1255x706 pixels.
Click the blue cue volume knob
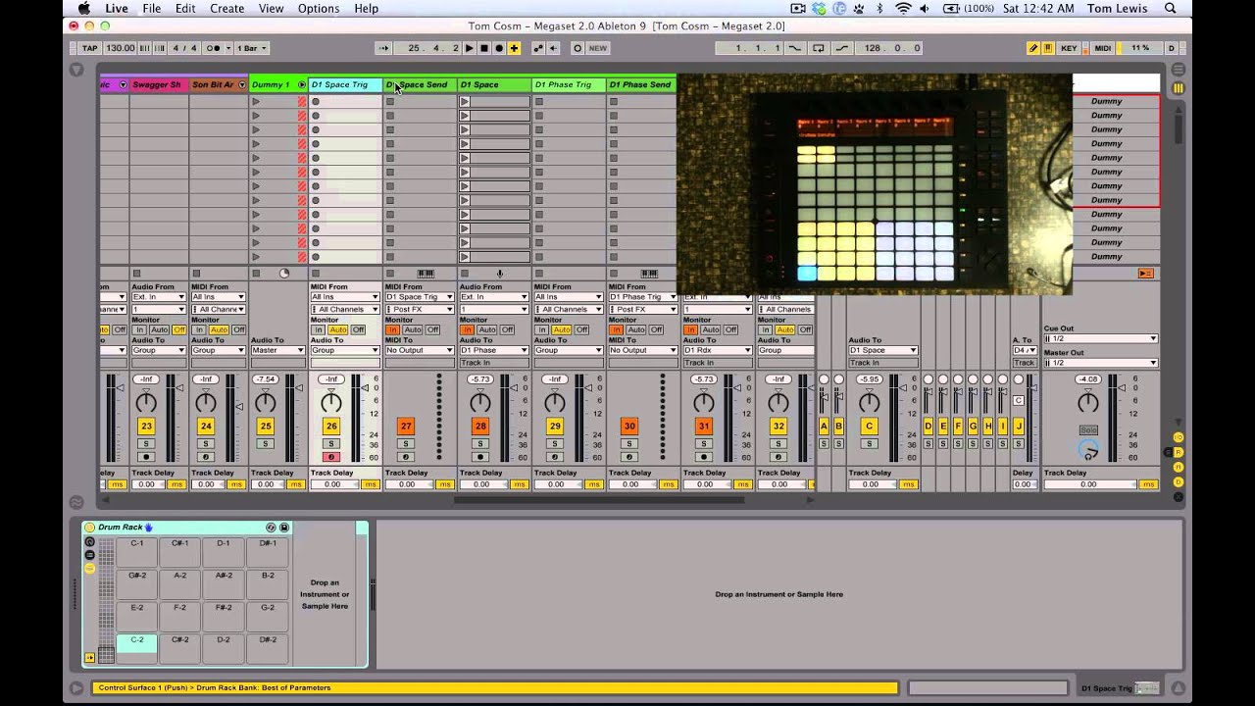[x=1088, y=449]
